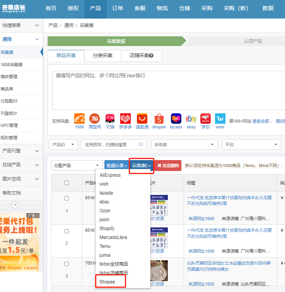The width and height of the screenshot is (285, 292).
Task: Open 商品库 in the sidebar
Action: tap(21, 89)
